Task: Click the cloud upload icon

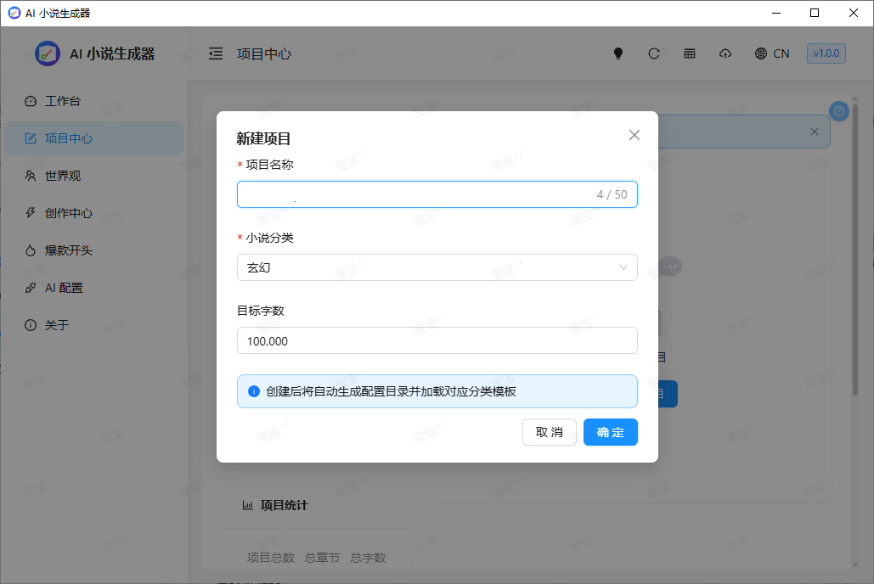Action: point(725,53)
